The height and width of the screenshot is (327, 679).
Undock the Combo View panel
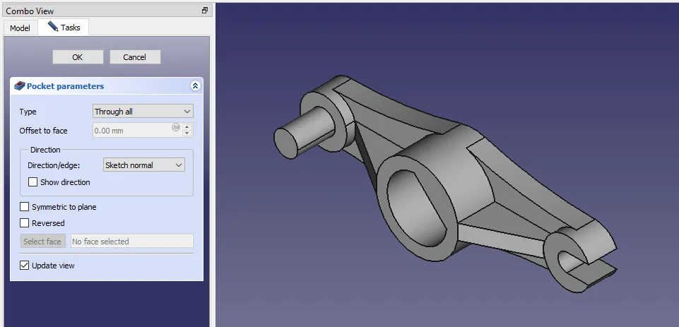click(x=205, y=11)
